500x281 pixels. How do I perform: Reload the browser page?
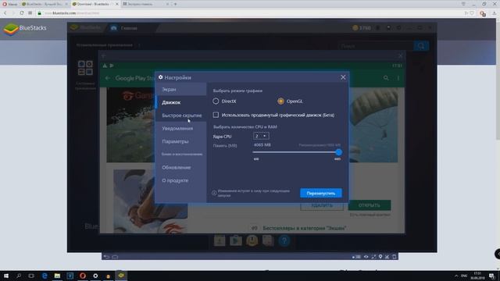[21, 13]
